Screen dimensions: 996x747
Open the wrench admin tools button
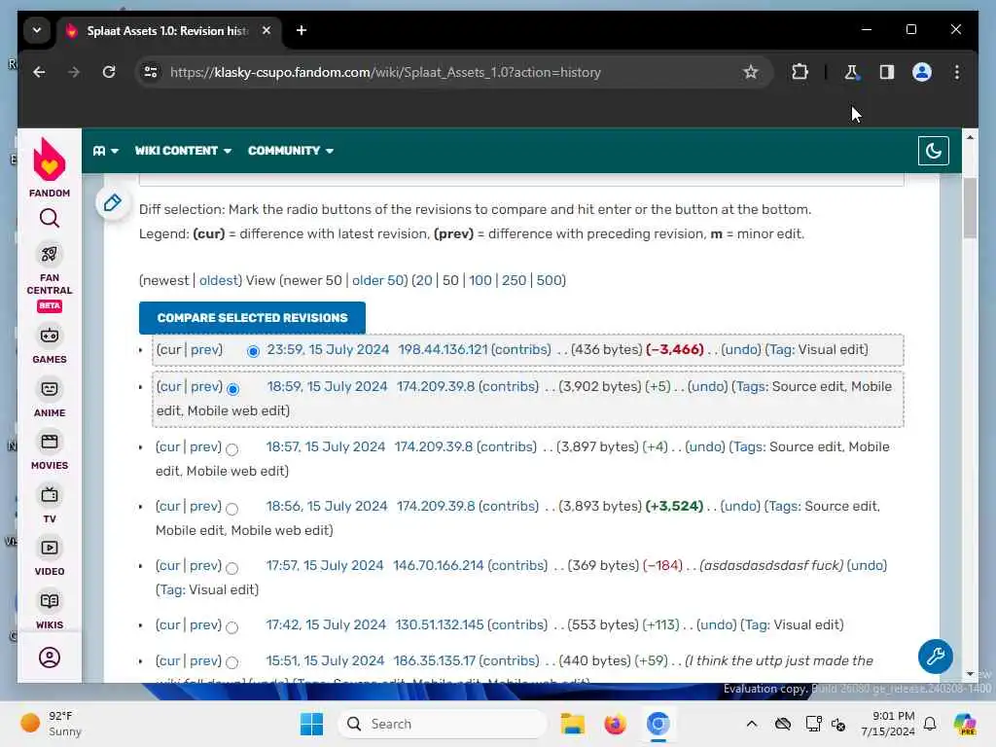click(x=935, y=657)
